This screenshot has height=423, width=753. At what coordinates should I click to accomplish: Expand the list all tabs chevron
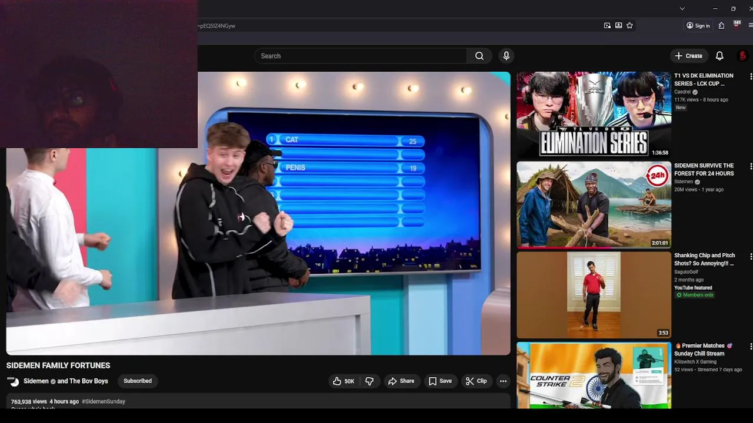tap(682, 8)
